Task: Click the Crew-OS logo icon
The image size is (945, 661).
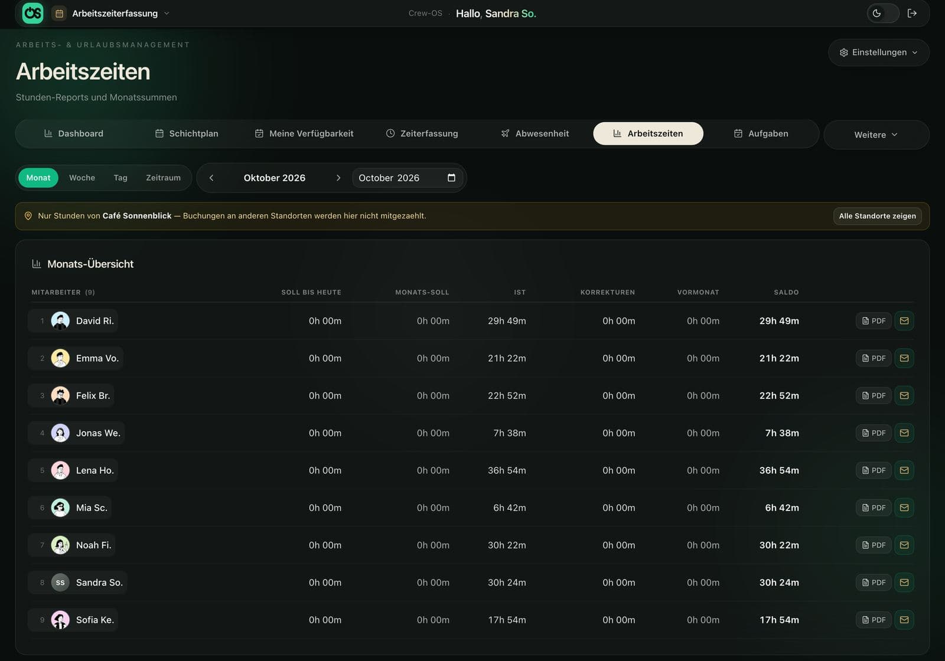Action: tap(32, 13)
